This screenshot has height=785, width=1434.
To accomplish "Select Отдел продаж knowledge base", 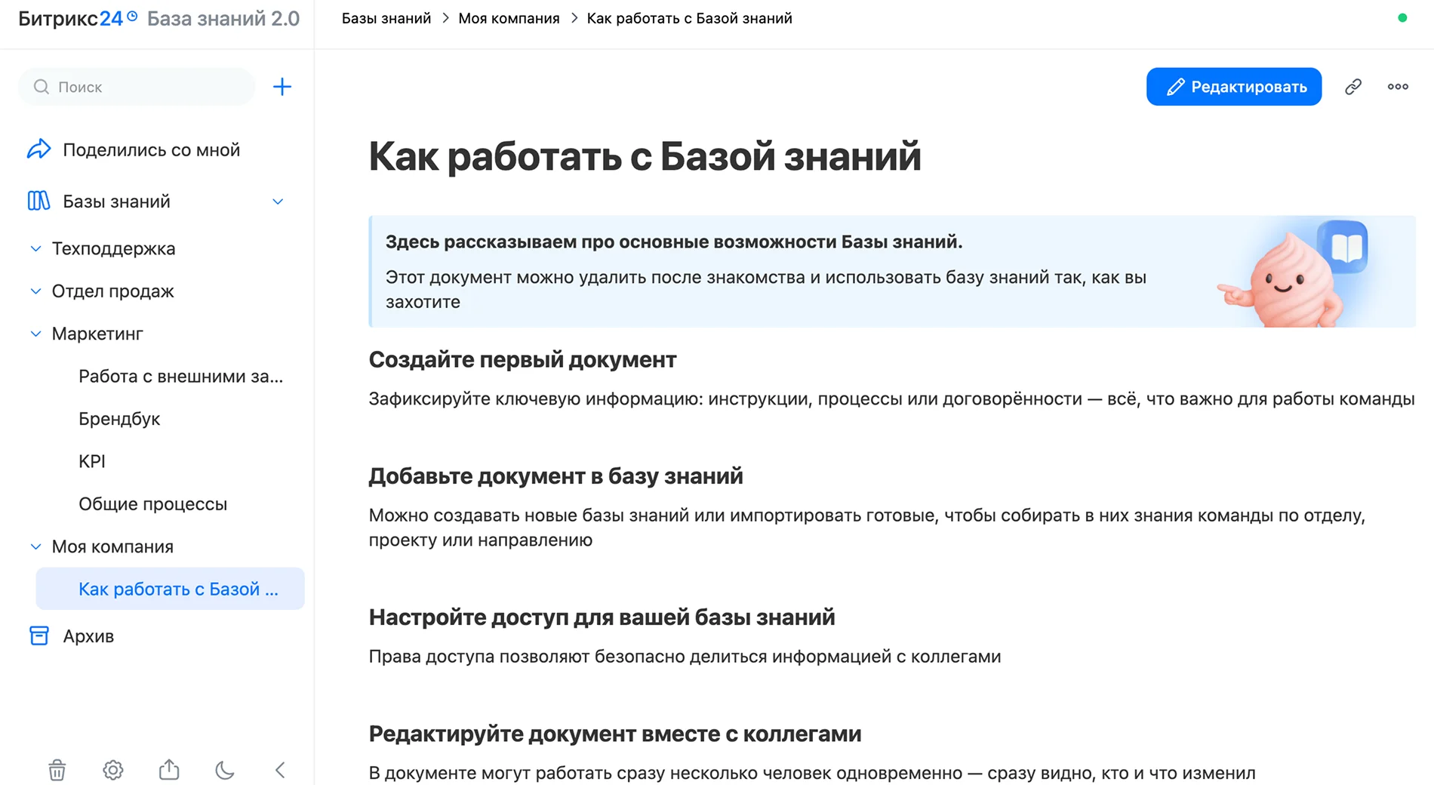I will [x=112, y=291].
